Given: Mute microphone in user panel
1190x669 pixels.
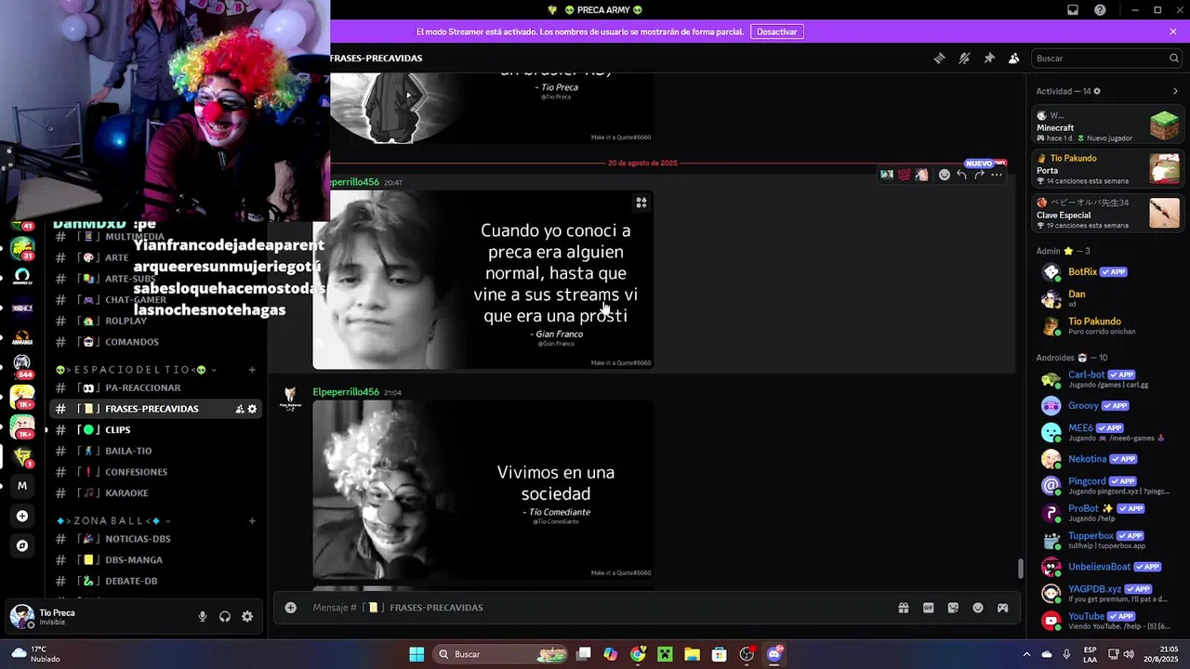Looking at the screenshot, I should pos(203,616).
